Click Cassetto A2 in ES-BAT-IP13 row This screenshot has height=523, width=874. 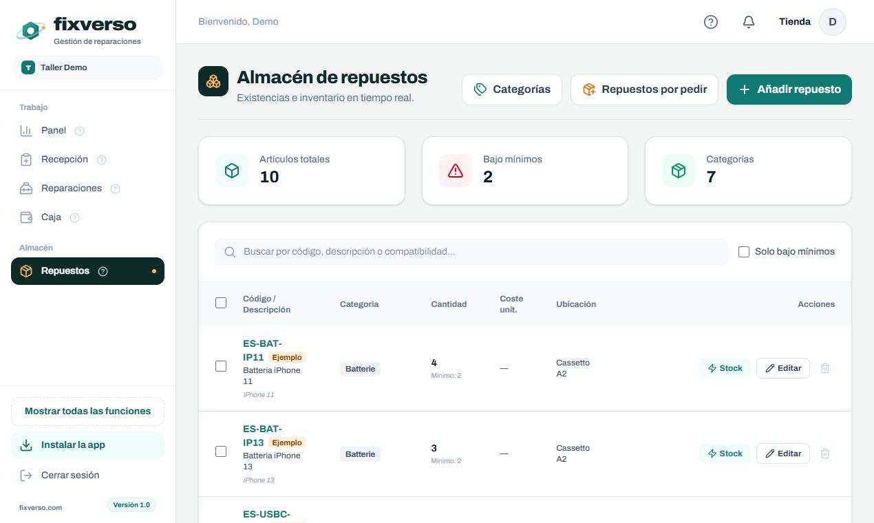(x=573, y=453)
